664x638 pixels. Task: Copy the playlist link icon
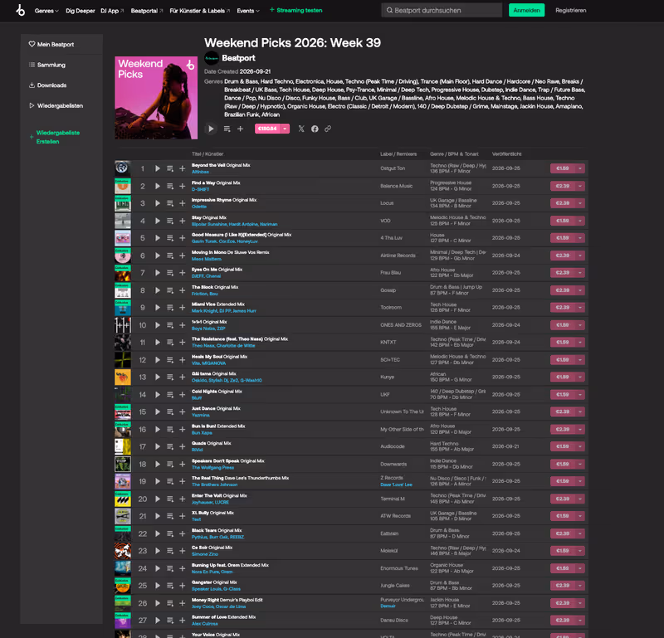328,129
